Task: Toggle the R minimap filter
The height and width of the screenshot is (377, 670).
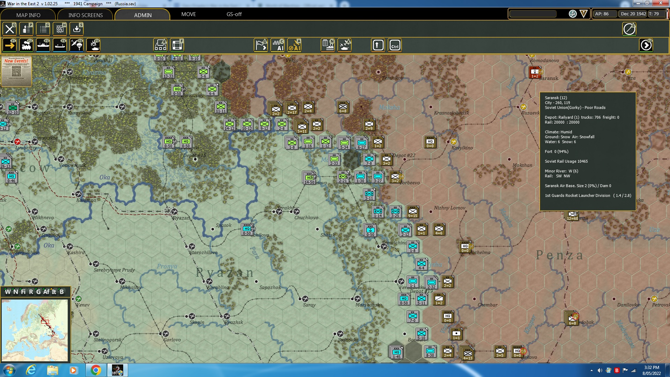Action: point(31,292)
